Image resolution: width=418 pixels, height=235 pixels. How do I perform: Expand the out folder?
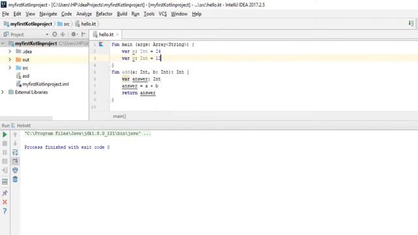coord(10,59)
